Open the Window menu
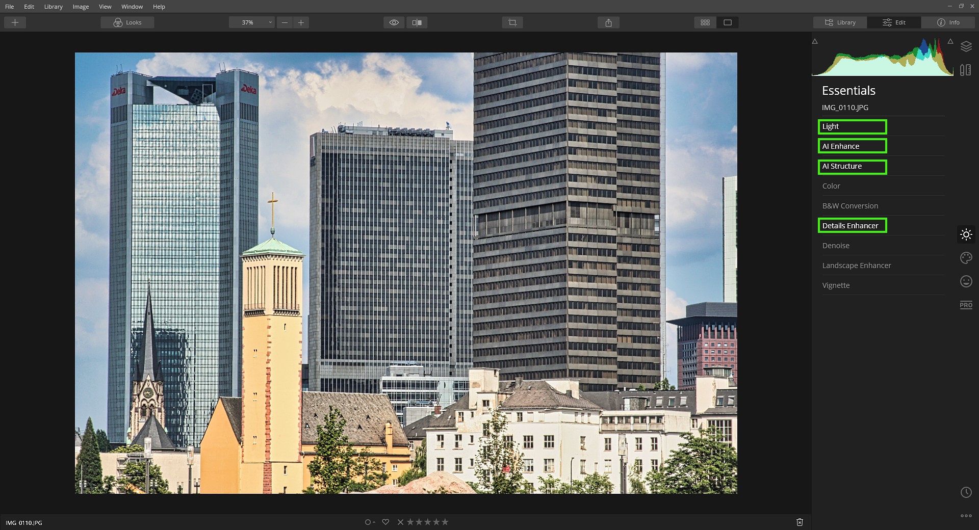Image resolution: width=979 pixels, height=530 pixels. point(132,7)
